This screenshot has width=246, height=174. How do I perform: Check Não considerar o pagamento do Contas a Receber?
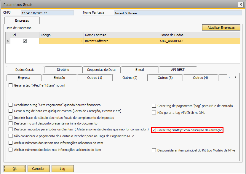click(10, 136)
